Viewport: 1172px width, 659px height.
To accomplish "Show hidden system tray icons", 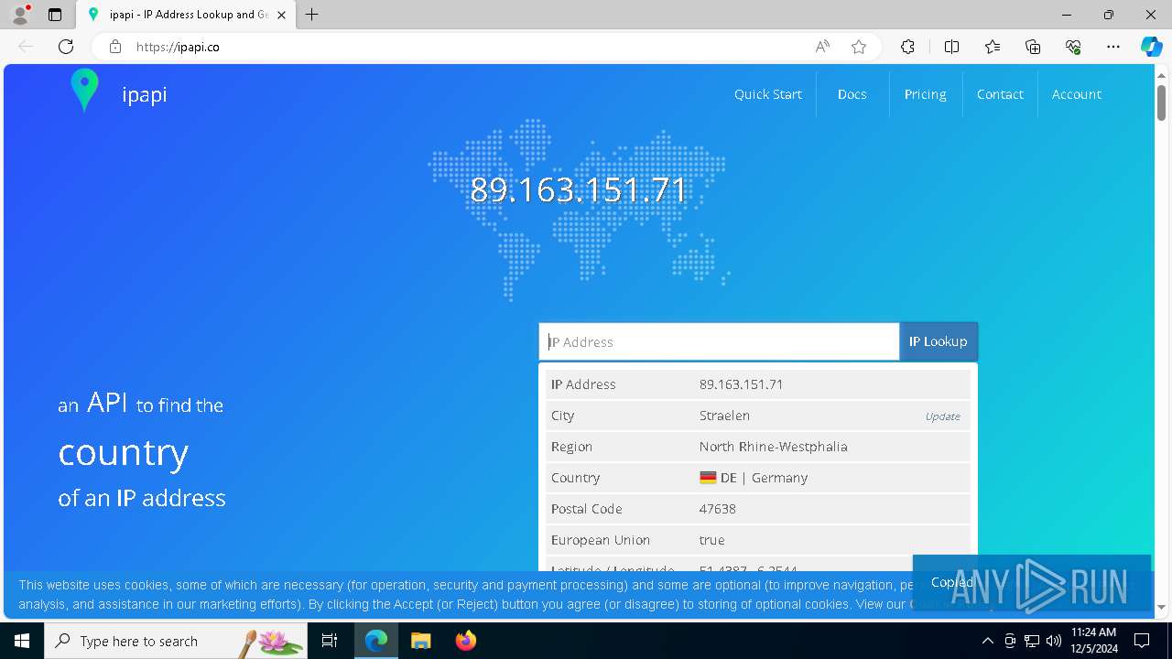I will click(987, 641).
